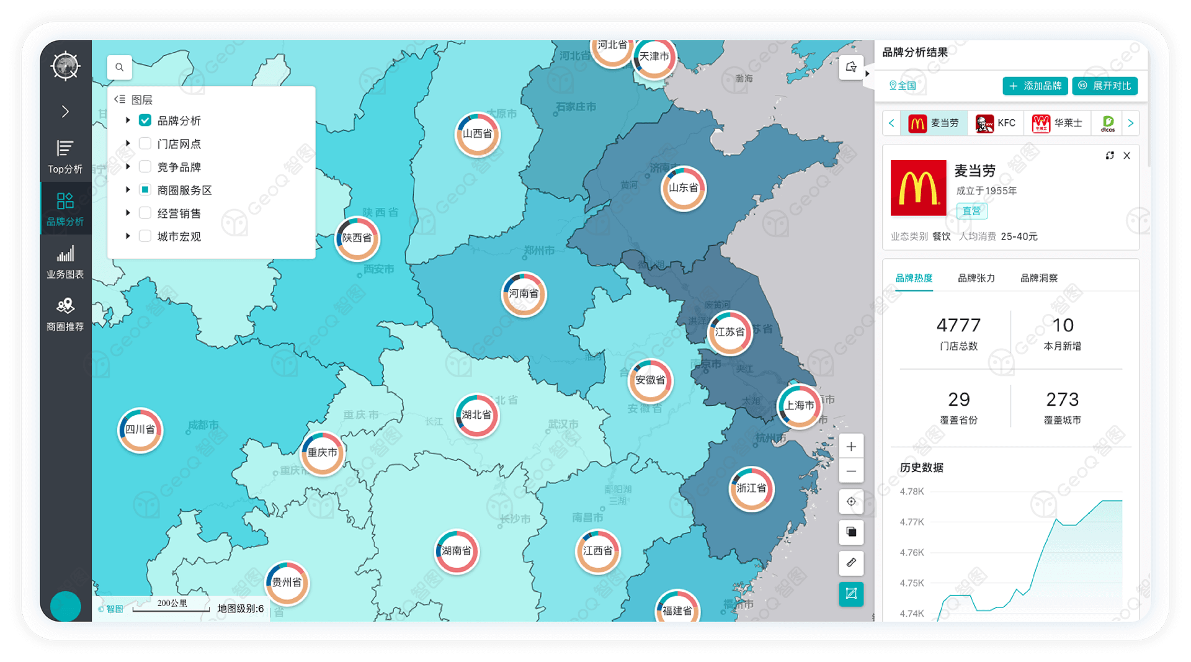Click the 江苏省 donut marker
This screenshot has height=662, width=1191.
click(729, 332)
